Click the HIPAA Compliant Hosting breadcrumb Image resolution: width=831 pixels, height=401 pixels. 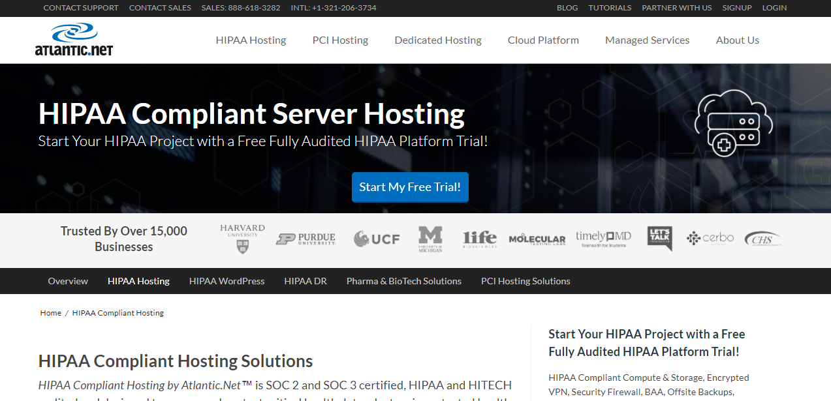(x=118, y=313)
